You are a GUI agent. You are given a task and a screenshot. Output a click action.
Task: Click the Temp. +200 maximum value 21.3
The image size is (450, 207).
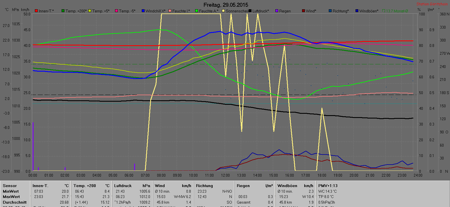[106, 197]
